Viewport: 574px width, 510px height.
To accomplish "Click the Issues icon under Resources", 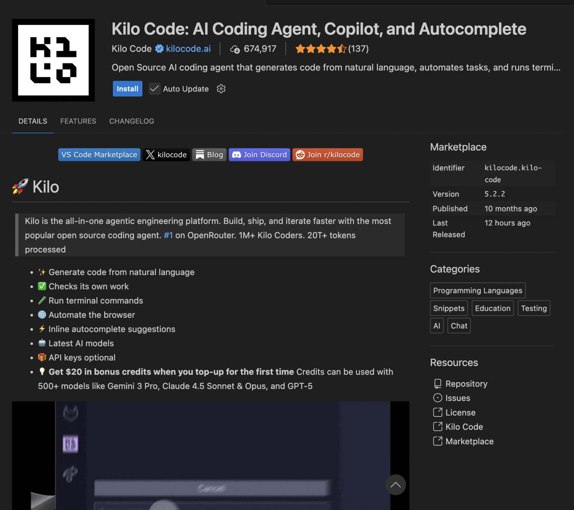I will pyautogui.click(x=437, y=398).
